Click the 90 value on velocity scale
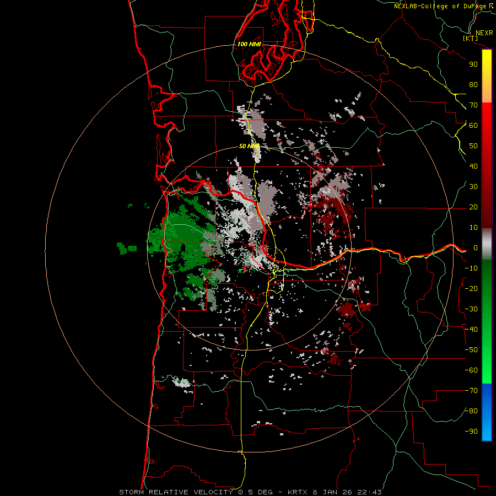Screen dimensions: 496x496 [x=473, y=64]
